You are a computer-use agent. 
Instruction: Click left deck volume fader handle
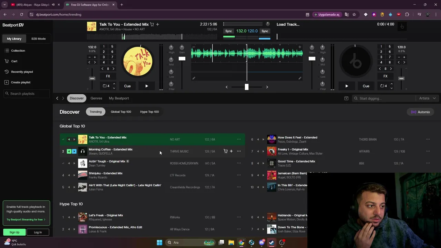click(x=182, y=59)
